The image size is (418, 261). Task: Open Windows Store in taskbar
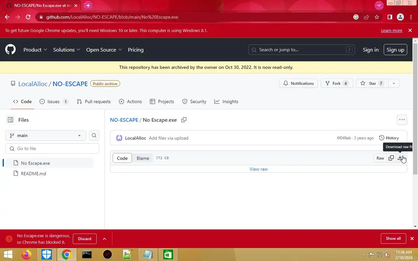coord(168,254)
